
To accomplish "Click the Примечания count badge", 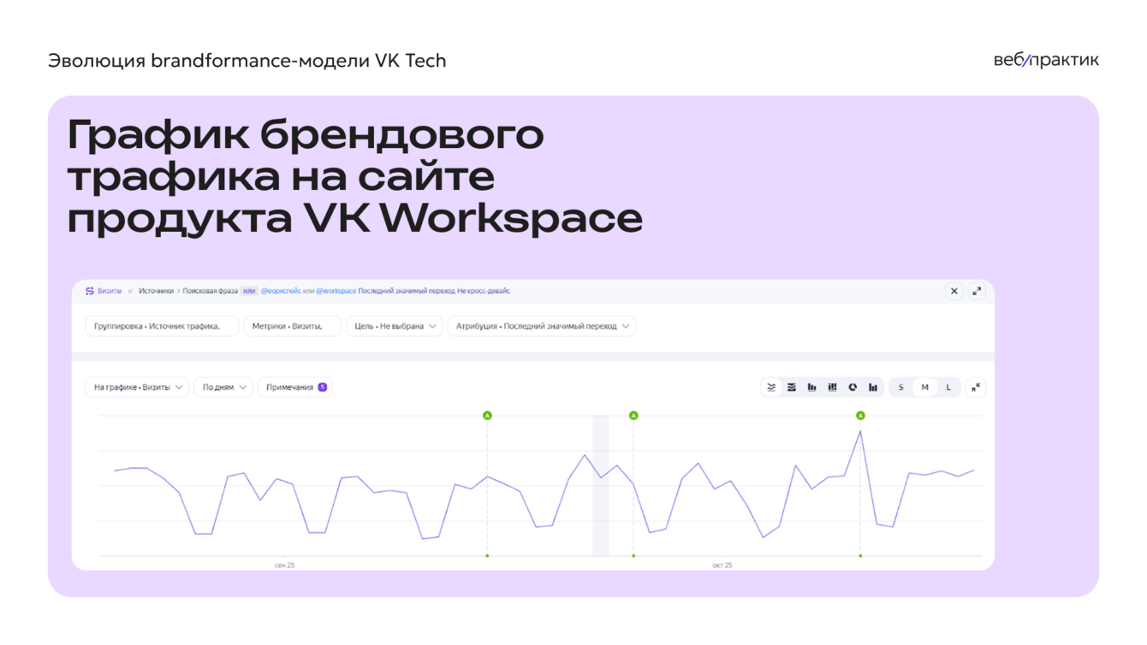I will (x=323, y=388).
